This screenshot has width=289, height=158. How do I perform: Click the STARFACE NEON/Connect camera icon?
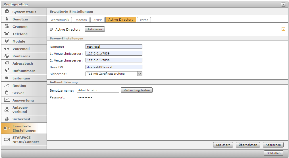click(x=7, y=140)
